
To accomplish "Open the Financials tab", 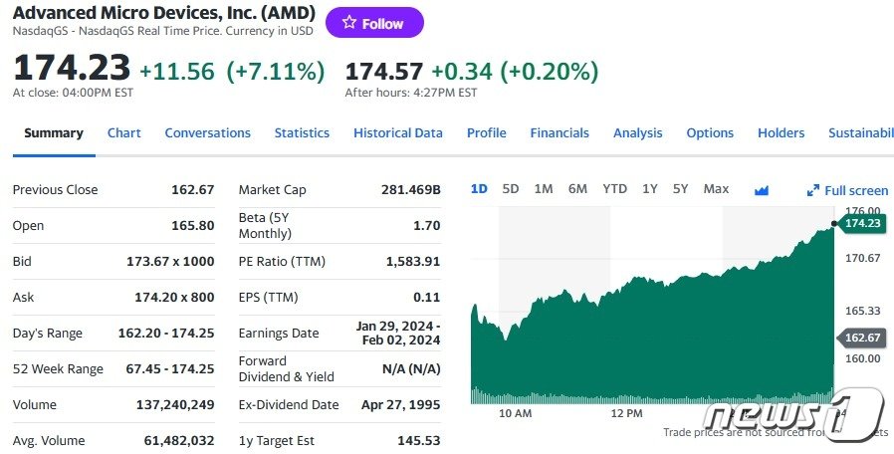I will coord(559,132).
